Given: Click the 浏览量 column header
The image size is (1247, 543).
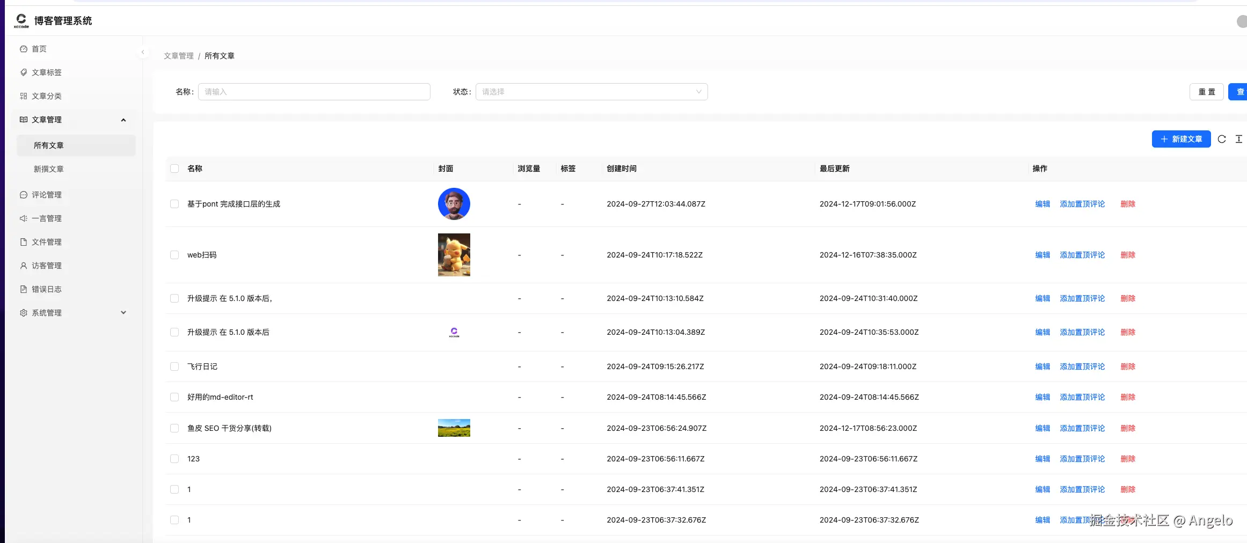Looking at the screenshot, I should [x=529, y=168].
